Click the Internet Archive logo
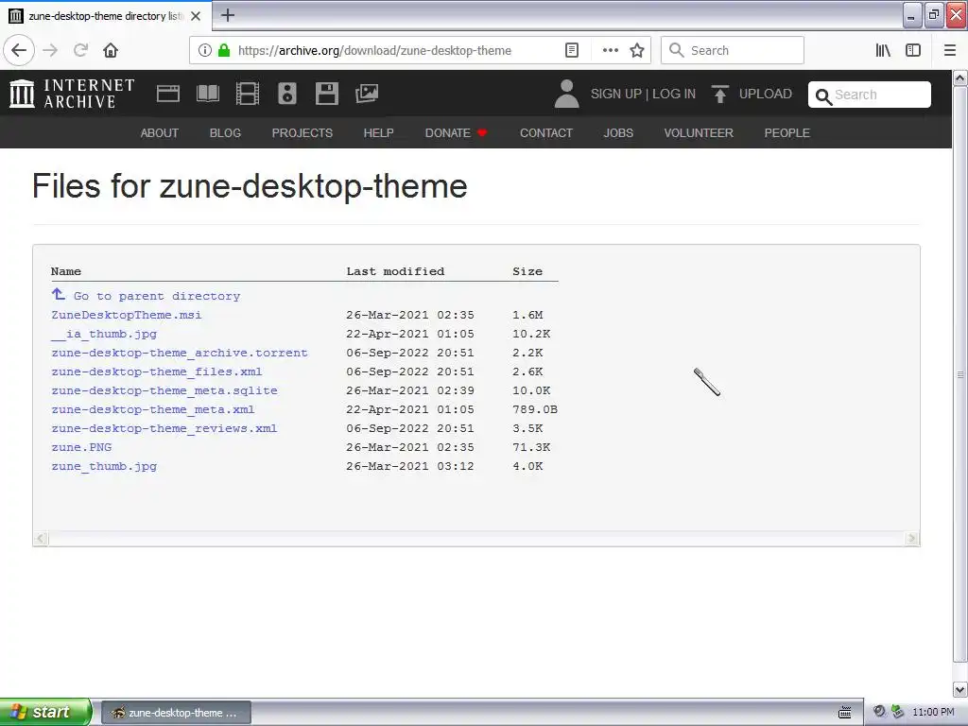This screenshot has height=726, width=968. (72, 94)
